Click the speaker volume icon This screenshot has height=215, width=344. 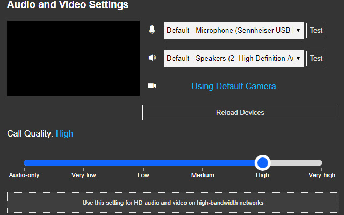(152, 58)
